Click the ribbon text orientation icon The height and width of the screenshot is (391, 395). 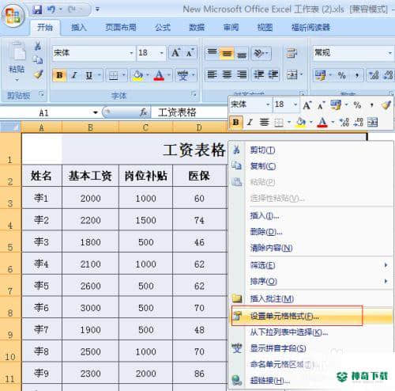pyautogui.click(x=259, y=53)
